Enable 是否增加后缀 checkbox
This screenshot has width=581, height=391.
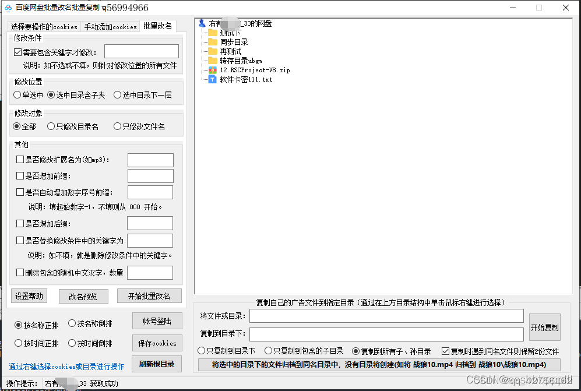[20, 224]
